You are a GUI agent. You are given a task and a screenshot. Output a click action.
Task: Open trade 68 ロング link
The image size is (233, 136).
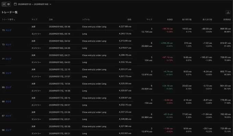pos(9,101)
